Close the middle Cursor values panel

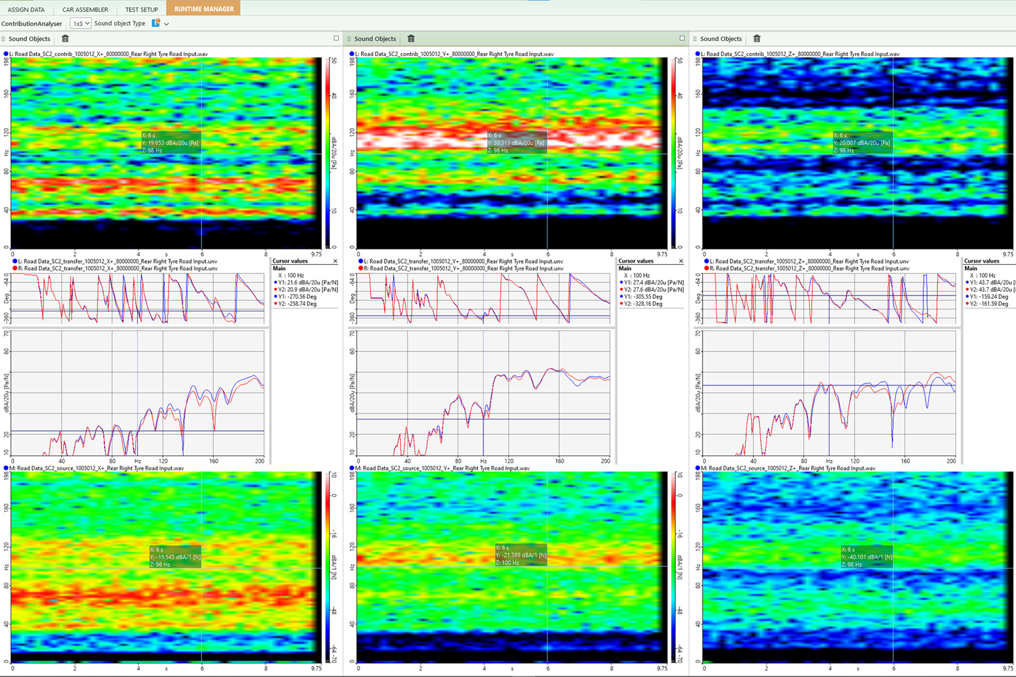click(681, 261)
